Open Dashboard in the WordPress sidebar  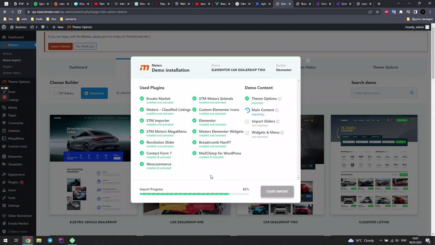pyautogui.click(x=16, y=37)
